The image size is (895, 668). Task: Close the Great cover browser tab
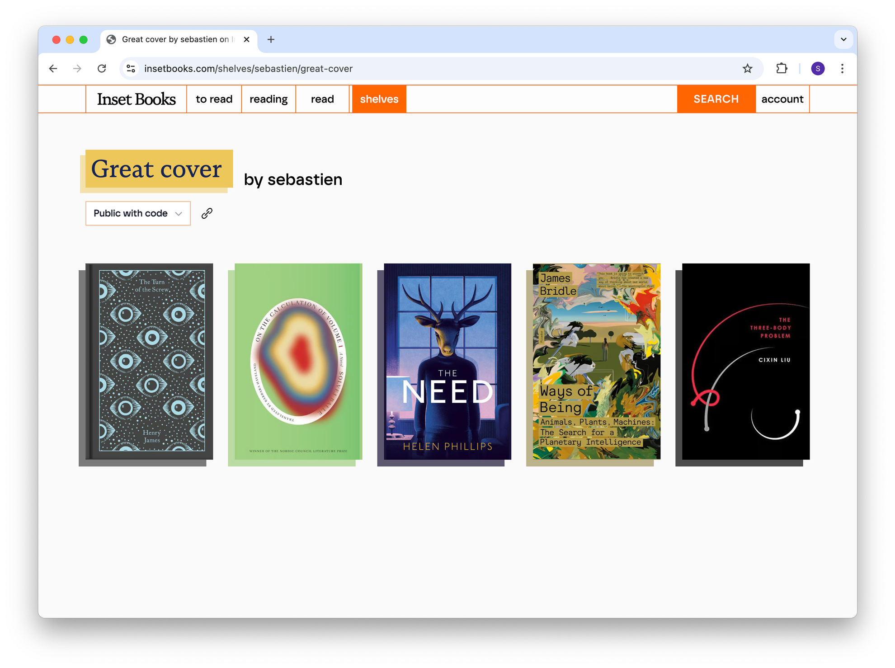246,40
